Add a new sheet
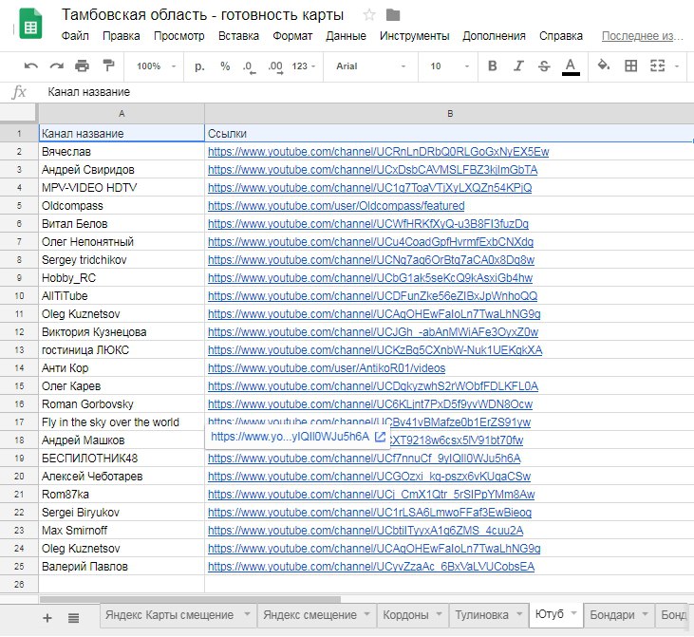The width and height of the screenshot is (694, 637). click(x=47, y=618)
